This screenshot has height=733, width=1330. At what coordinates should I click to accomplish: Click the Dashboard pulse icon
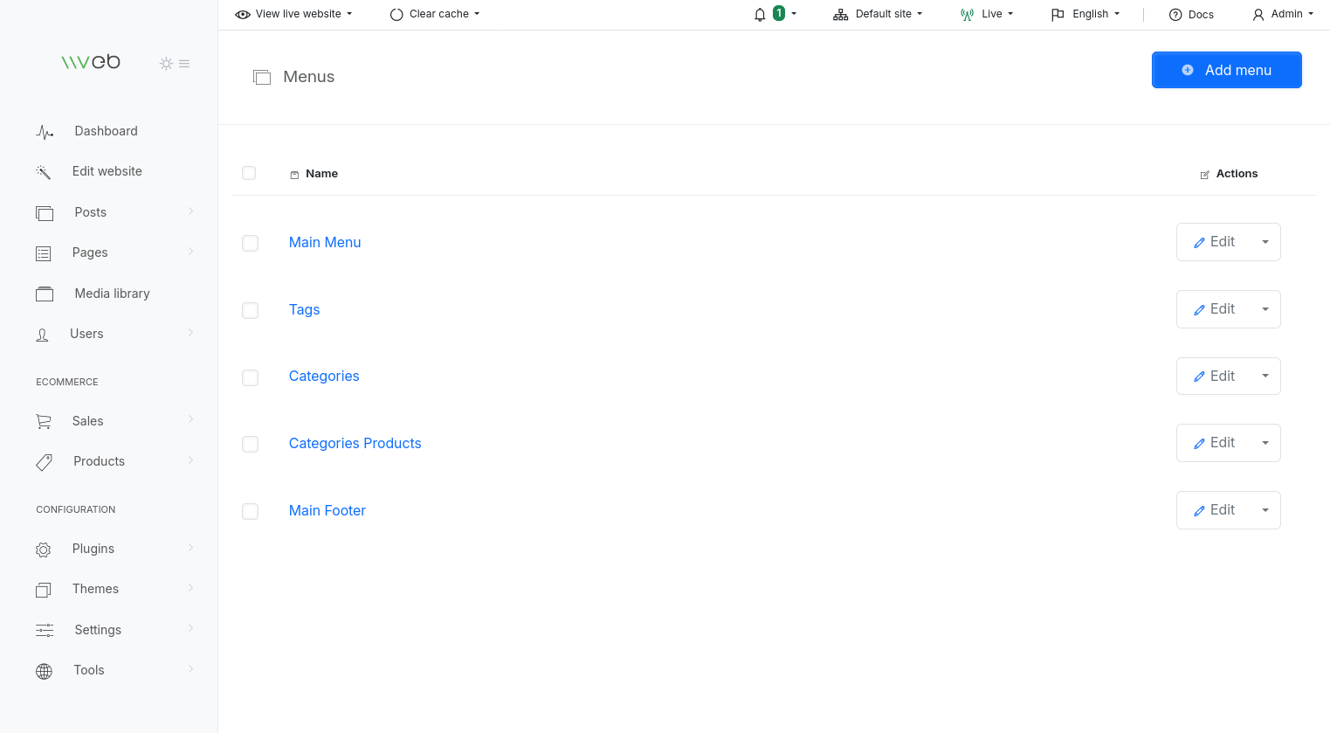pyautogui.click(x=45, y=132)
